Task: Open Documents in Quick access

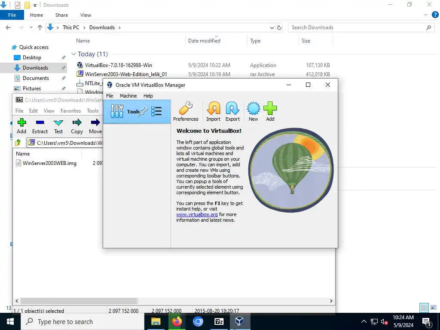Action: (36, 78)
